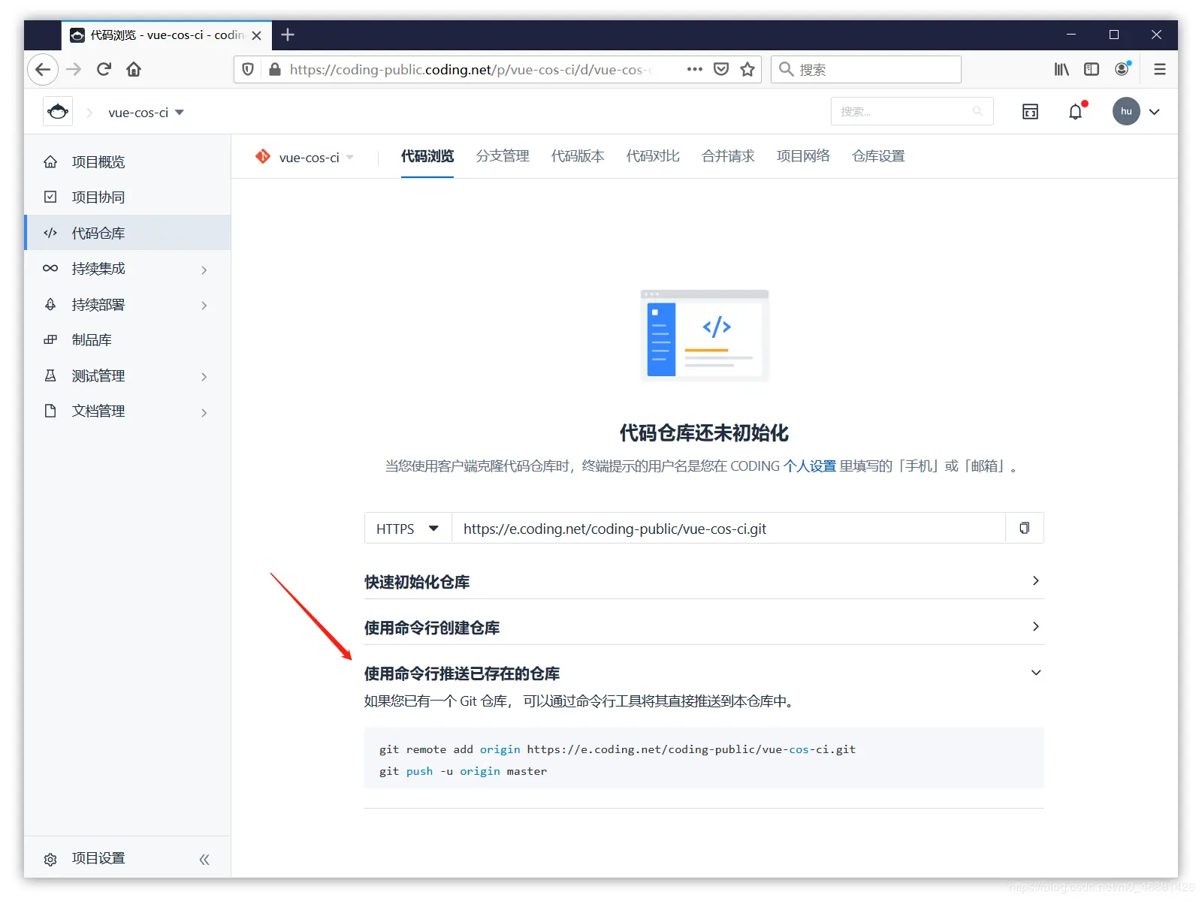Copy the repository URL to clipboard
This screenshot has width=1202, height=901.
(1025, 529)
